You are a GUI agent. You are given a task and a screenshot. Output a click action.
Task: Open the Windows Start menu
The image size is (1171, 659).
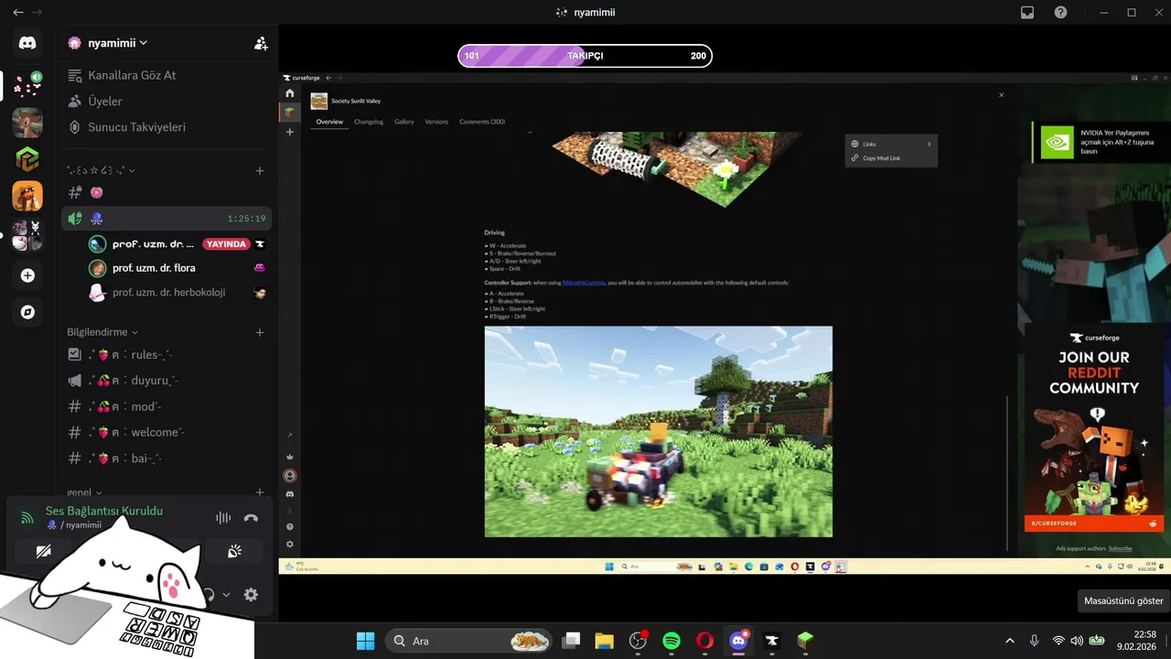click(x=365, y=641)
